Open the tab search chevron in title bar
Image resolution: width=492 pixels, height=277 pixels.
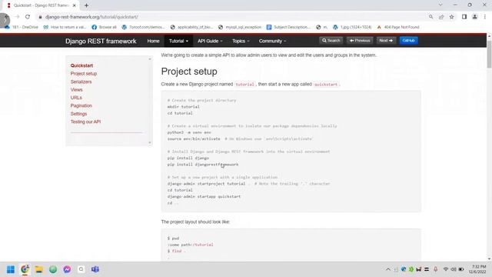pyautogui.click(x=440, y=5)
